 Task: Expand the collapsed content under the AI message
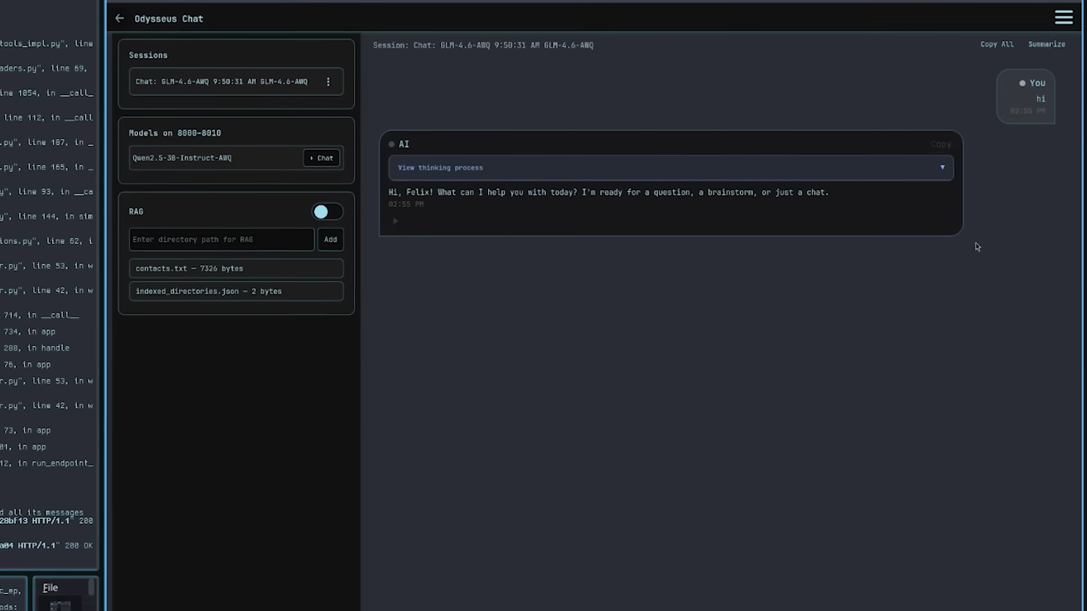pyautogui.click(x=395, y=221)
